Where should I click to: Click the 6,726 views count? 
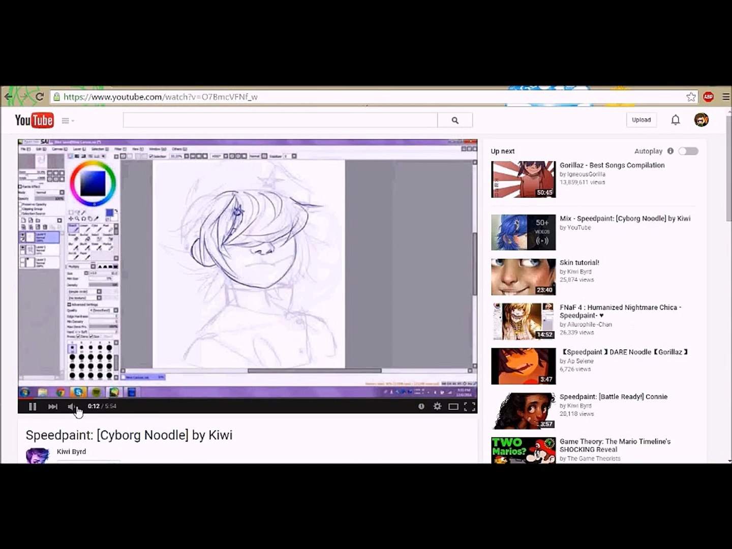tap(575, 369)
